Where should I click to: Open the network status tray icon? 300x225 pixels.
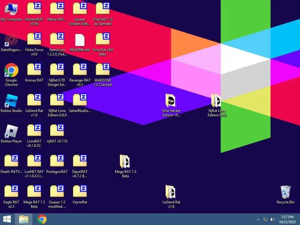pyautogui.click(x=265, y=219)
